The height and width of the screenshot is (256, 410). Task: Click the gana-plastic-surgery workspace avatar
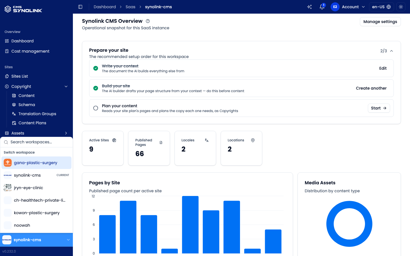tap(8, 163)
